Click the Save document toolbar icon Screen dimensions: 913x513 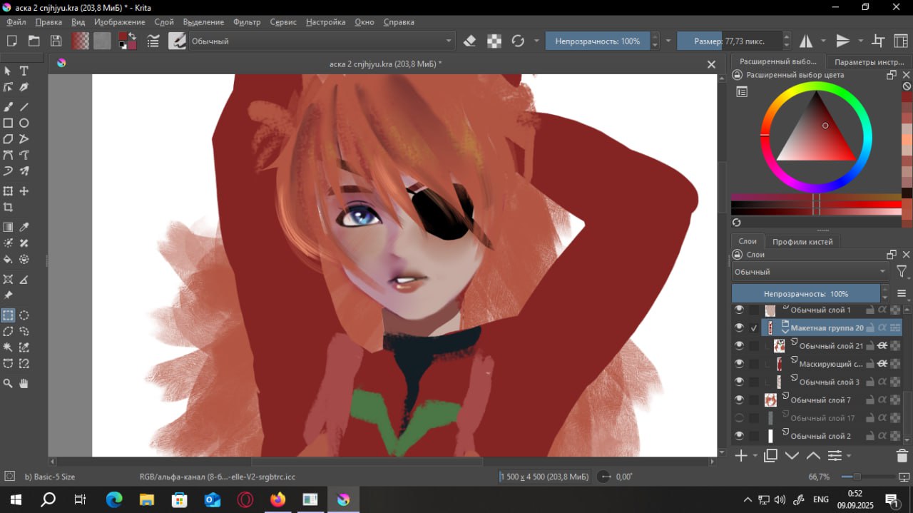coord(56,41)
